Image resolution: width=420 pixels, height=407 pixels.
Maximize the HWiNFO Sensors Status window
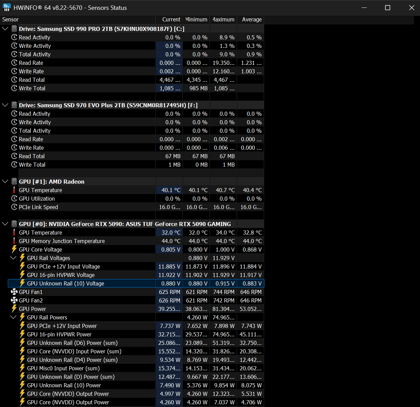click(x=388, y=7)
